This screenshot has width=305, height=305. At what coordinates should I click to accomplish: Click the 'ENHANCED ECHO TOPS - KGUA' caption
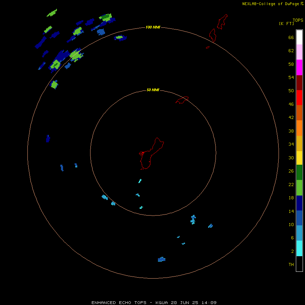tap(130, 303)
